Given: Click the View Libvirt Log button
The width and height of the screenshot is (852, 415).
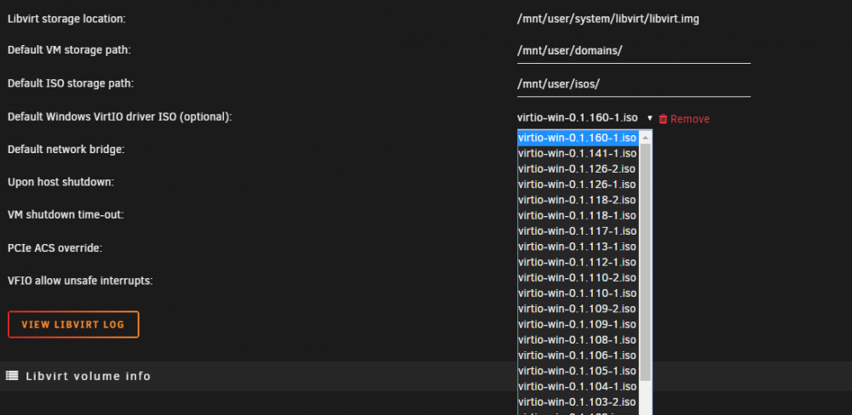Looking at the screenshot, I should coord(73,324).
